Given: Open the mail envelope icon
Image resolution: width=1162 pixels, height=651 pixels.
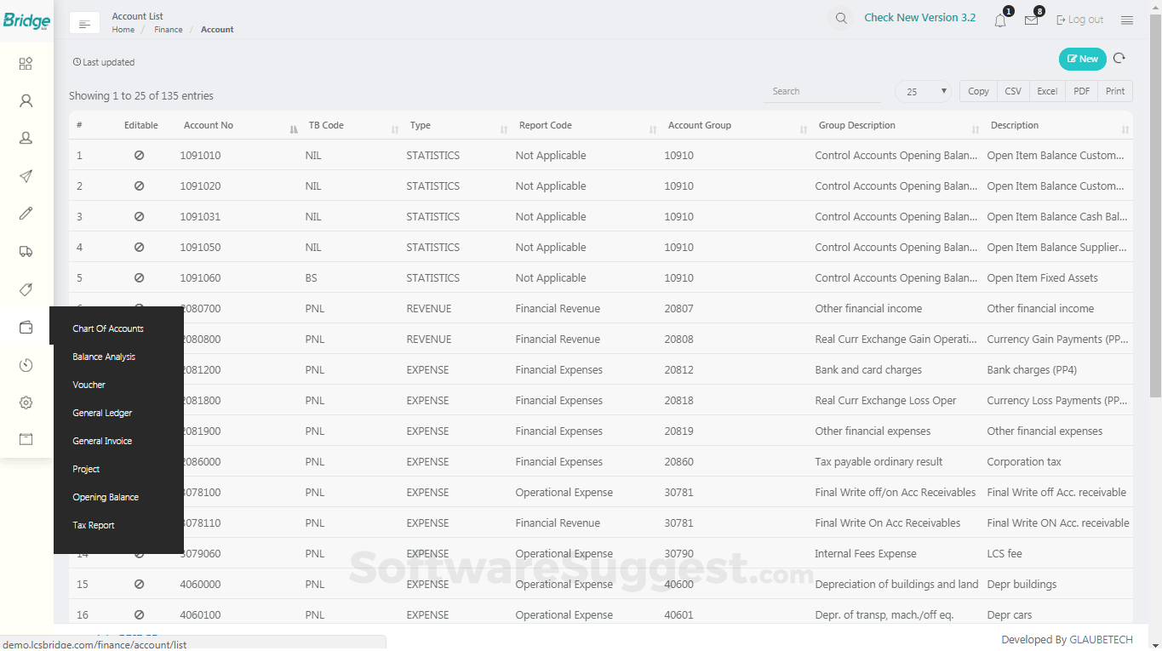Looking at the screenshot, I should [1031, 20].
